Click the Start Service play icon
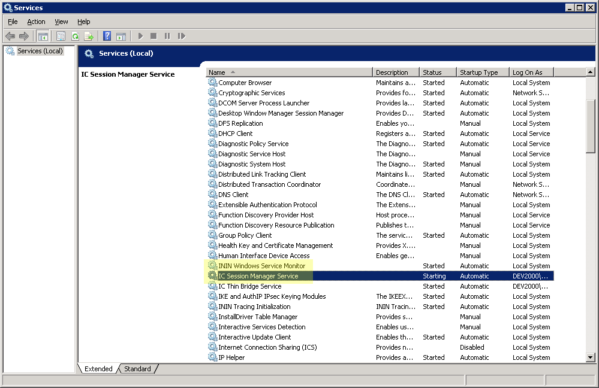Screen dimensions: 599x388 pos(140,37)
